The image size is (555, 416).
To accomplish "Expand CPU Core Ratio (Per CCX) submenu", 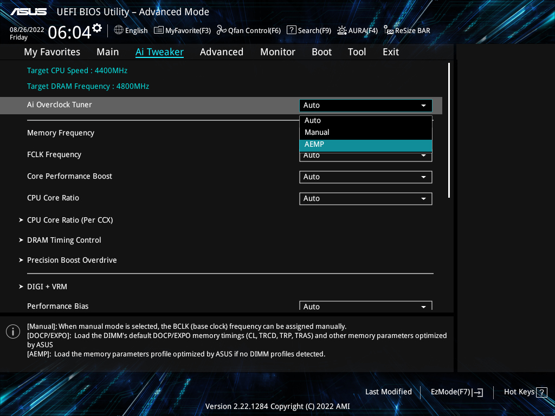I will [x=70, y=220].
